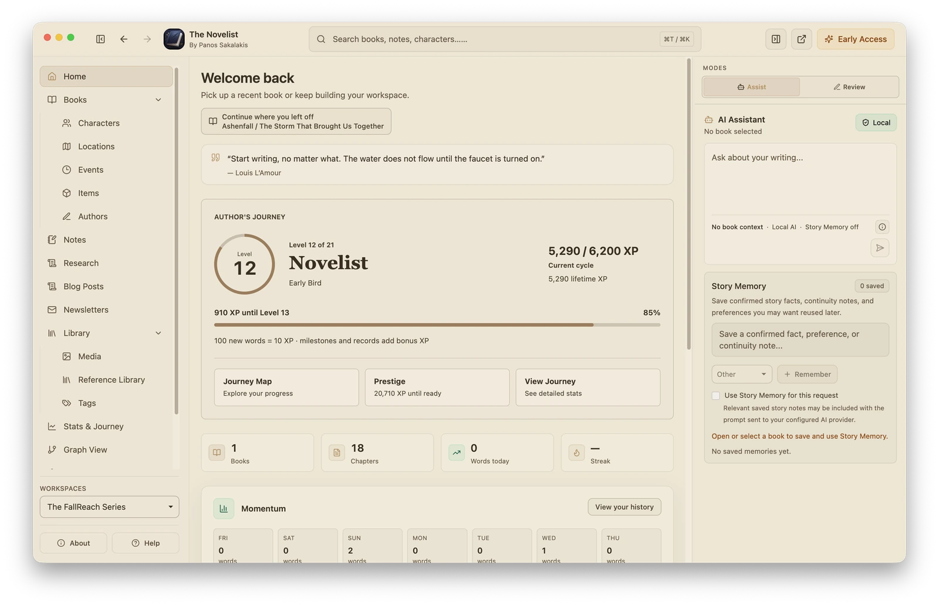Toggle the left sidebar panel icon

click(100, 39)
